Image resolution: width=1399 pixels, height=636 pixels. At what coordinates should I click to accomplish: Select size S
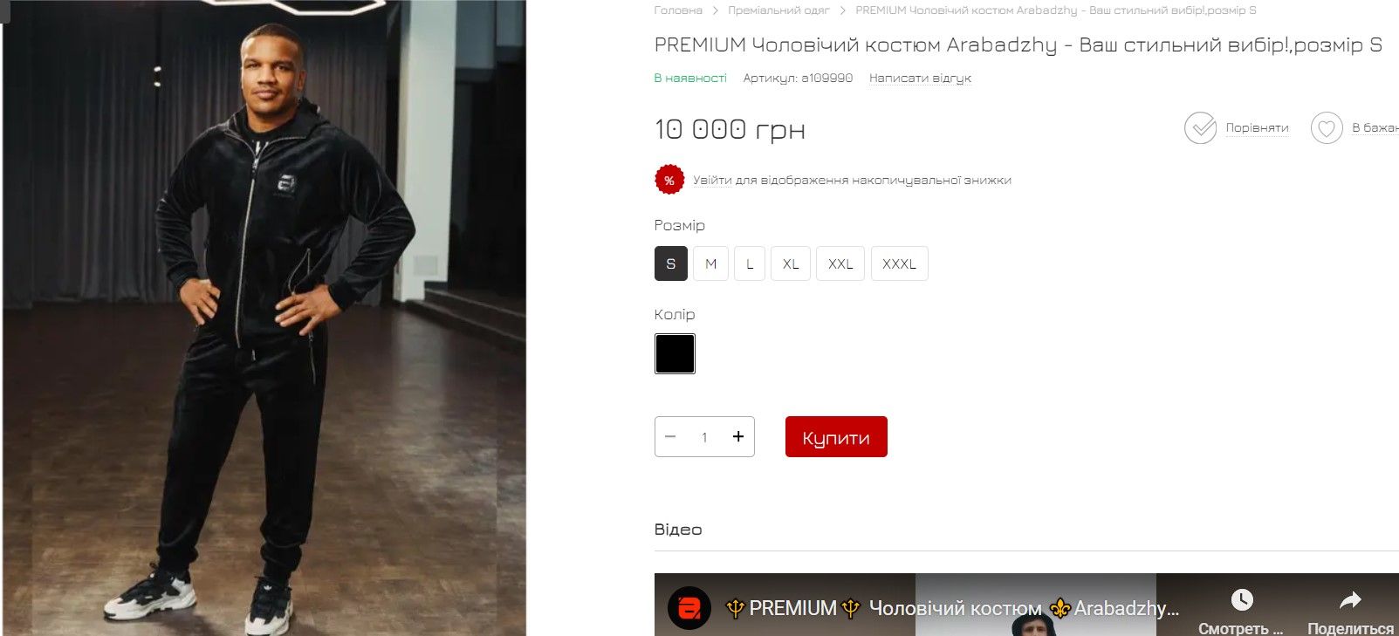coord(671,263)
